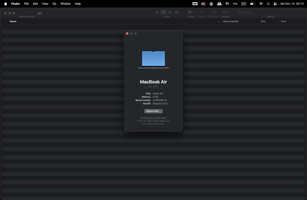Open the Wi-Fi status menu
This screenshot has width=307, height=200.
(261, 4)
